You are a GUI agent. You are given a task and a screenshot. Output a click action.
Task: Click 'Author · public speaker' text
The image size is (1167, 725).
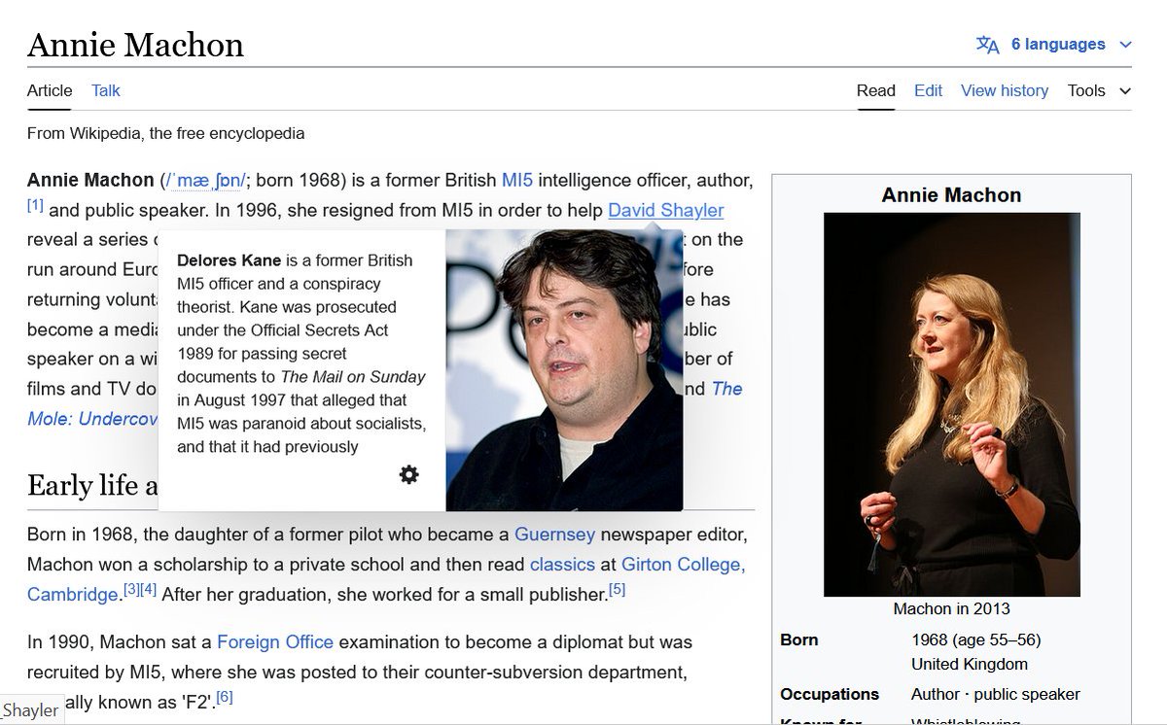point(996,694)
